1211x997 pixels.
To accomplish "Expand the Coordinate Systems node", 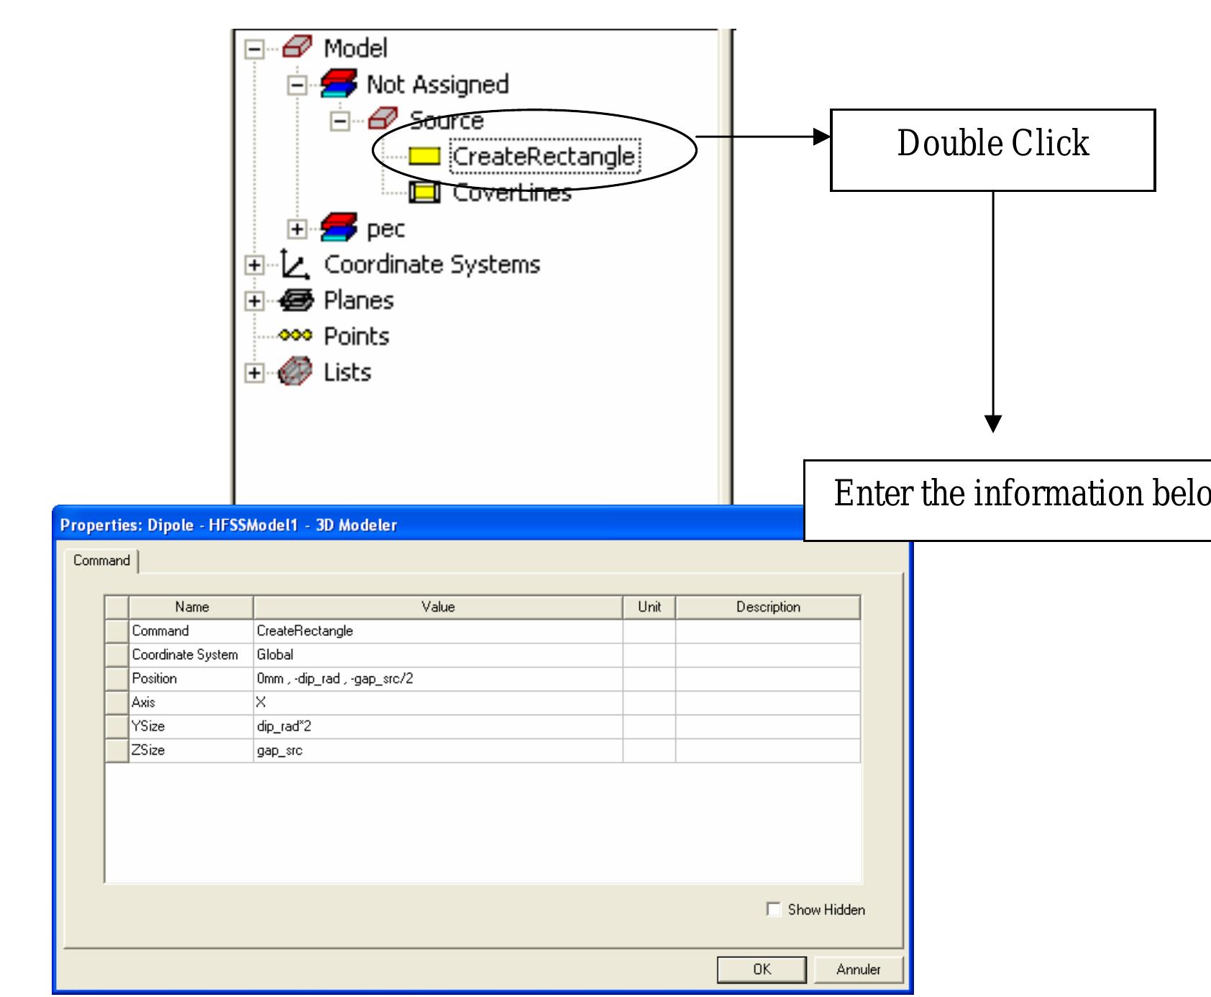I will 254,264.
